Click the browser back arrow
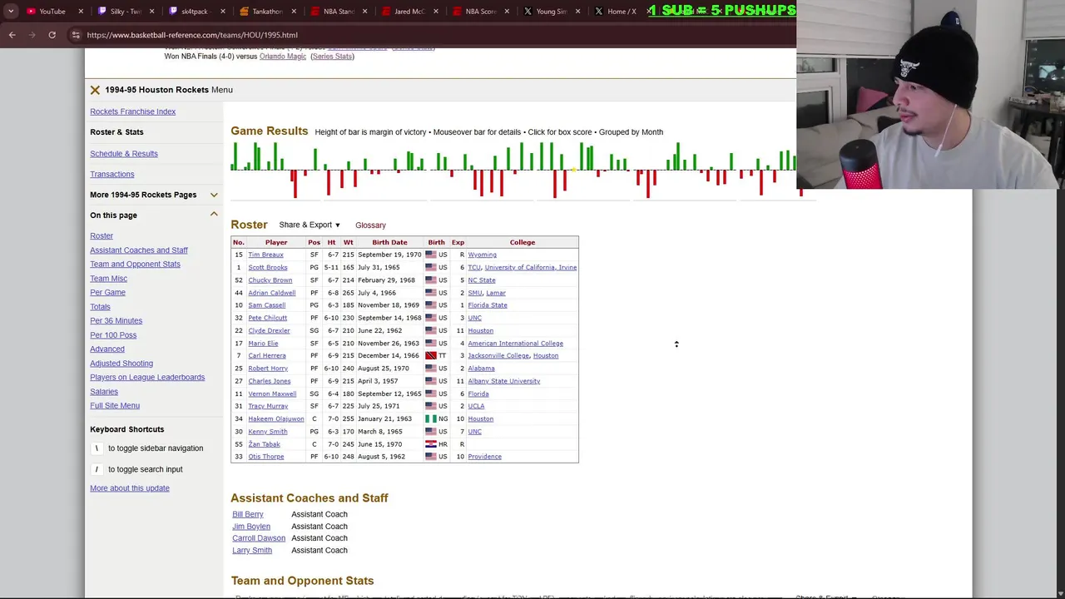This screenshot has height=599, width=1065. (12, 35)
